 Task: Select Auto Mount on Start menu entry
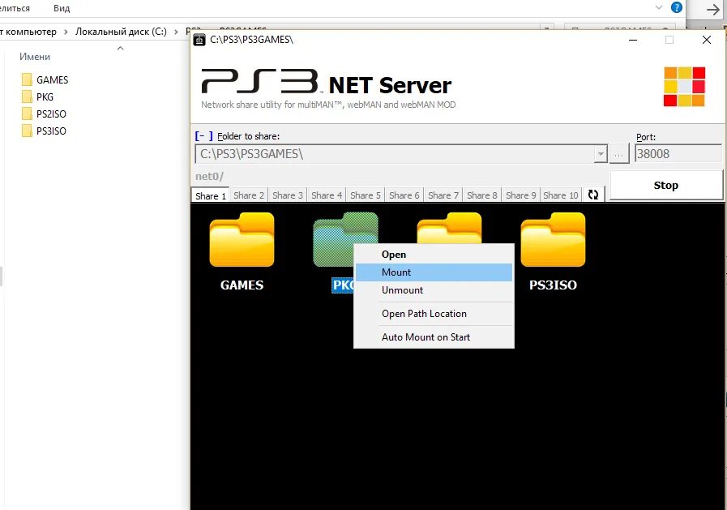point(434,337)
